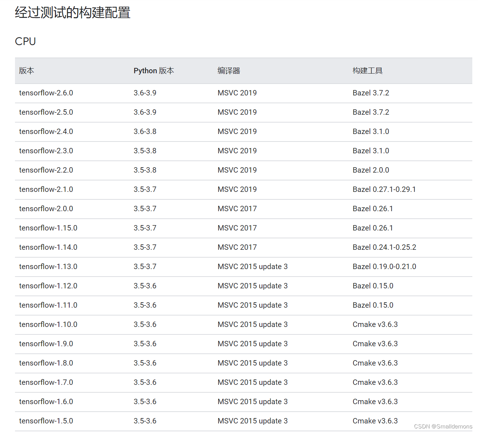This screenshot has height=432, width=478.
Task: Click Python 3.5-3.6 in tensorflow-1.12.0 row
Action: click(x=145, y=286)
